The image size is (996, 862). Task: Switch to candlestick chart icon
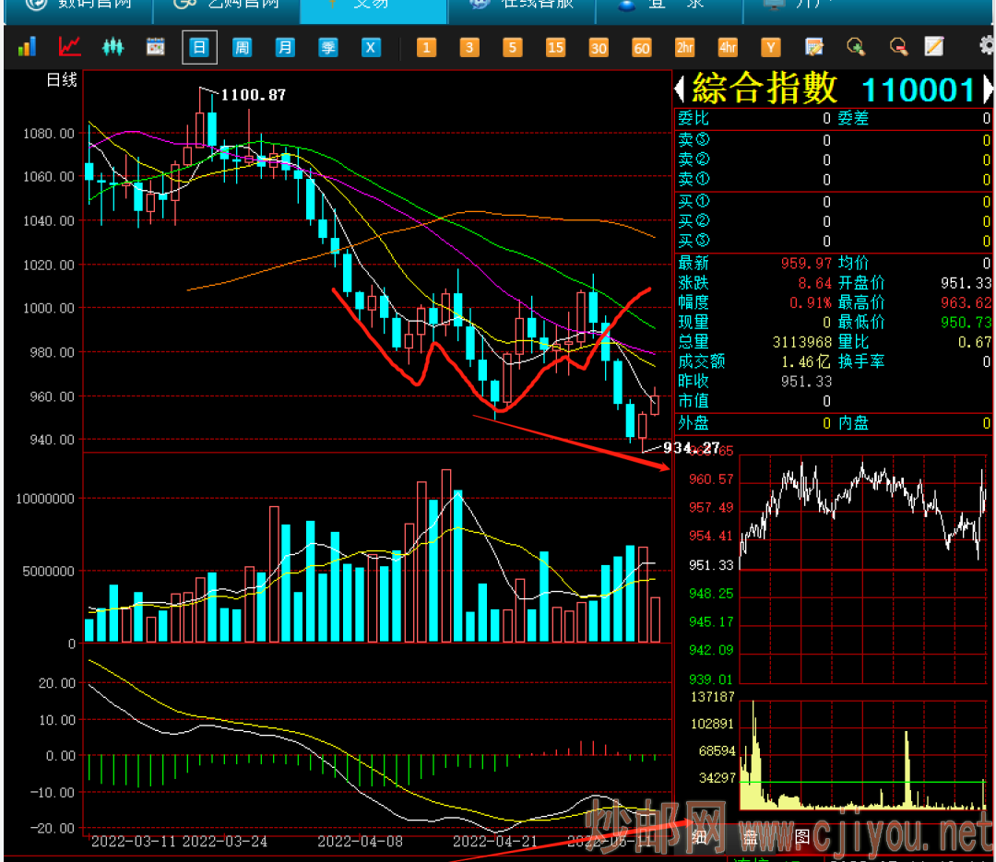tap(113, 47)
